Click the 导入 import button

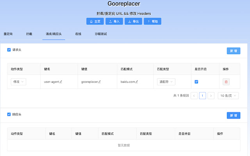pyautogui.click(x=114, y=21)
